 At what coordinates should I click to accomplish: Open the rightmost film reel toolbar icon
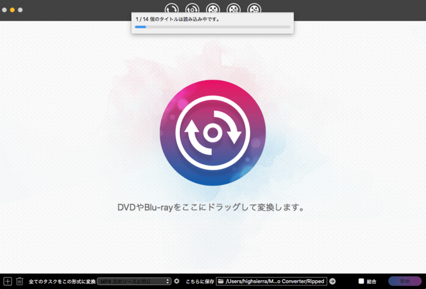254,8
